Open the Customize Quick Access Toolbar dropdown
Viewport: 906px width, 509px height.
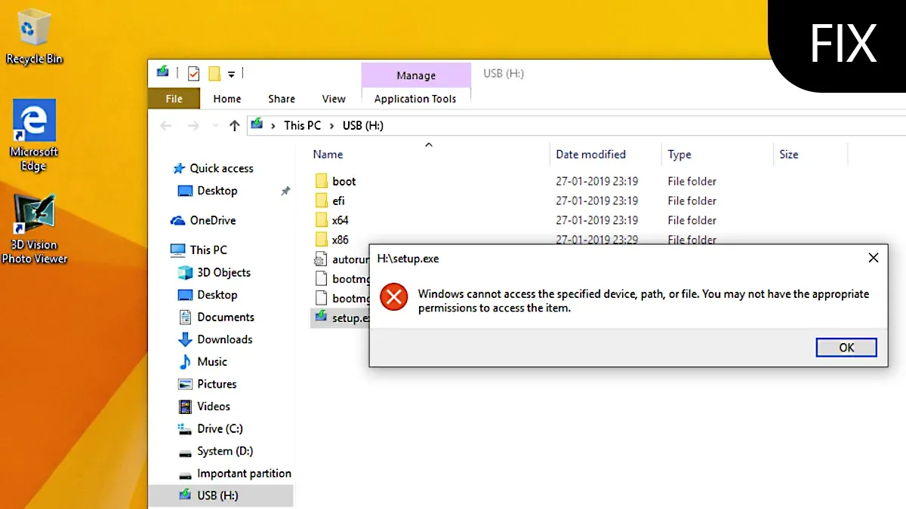[x=231, y=74]
